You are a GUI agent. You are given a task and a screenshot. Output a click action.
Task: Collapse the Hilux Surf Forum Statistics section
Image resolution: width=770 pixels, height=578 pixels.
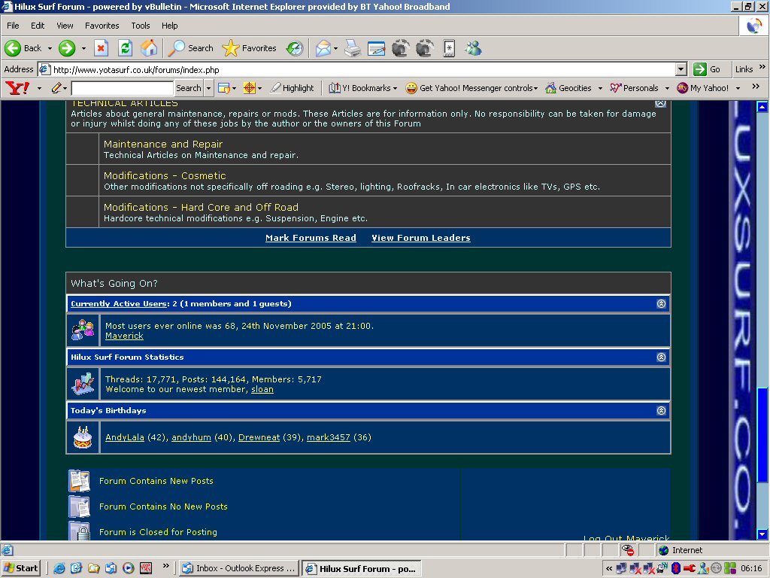pyautogui.click(x=661, y=357)
